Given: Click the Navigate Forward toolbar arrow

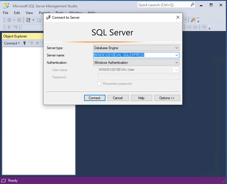Looking at the screenshot, I should (x=19, y=20).
